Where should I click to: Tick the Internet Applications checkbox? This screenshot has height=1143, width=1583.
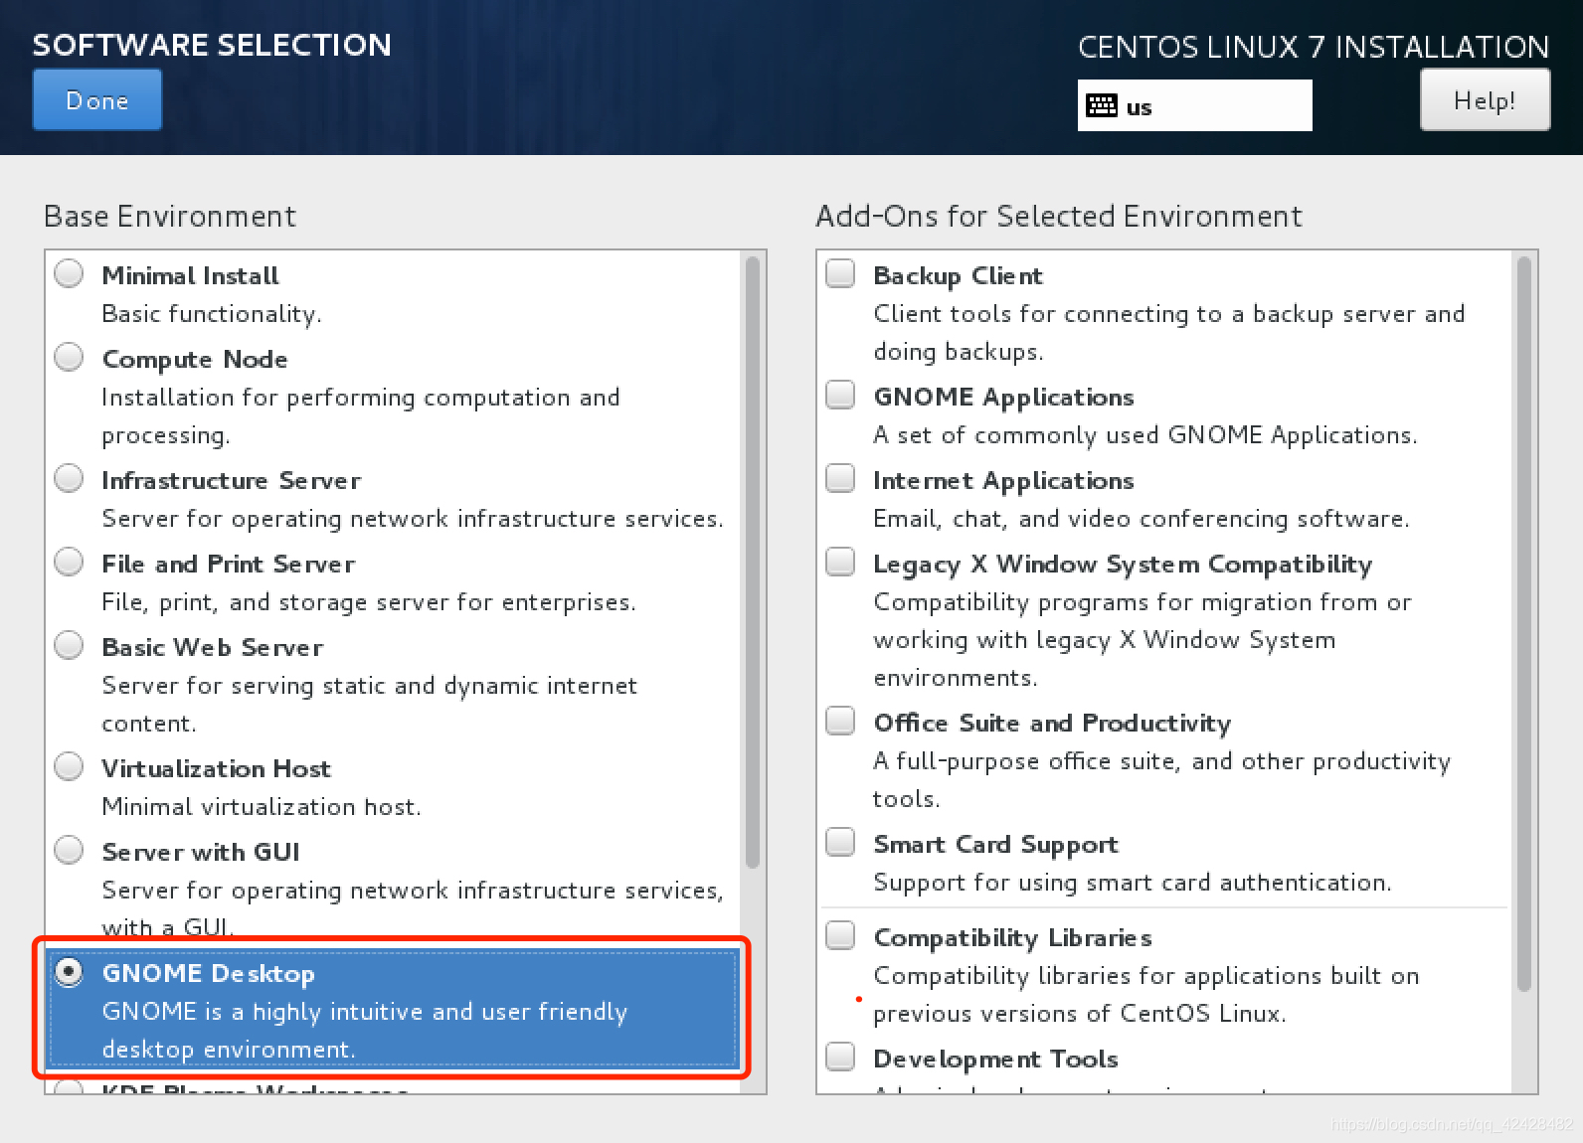840,478
